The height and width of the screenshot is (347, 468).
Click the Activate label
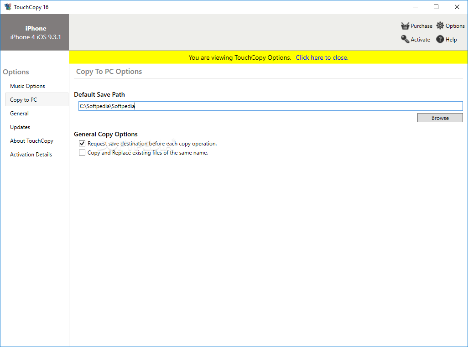(x=420, y=39)
